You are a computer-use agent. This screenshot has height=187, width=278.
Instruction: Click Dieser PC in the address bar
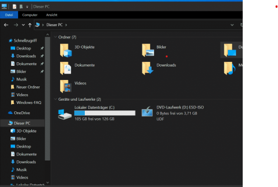tap(54, 25)
